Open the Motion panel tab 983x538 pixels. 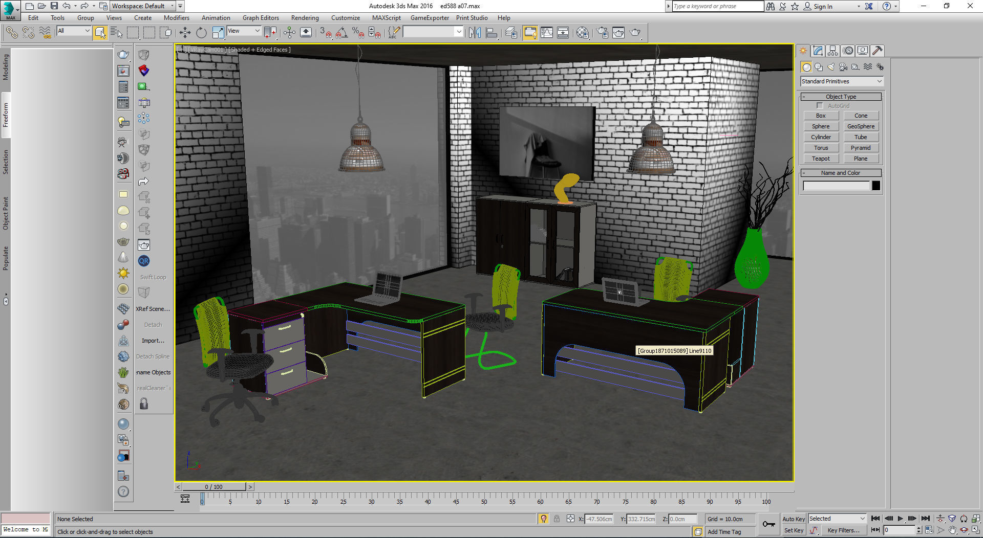click(x=848, y=51)
